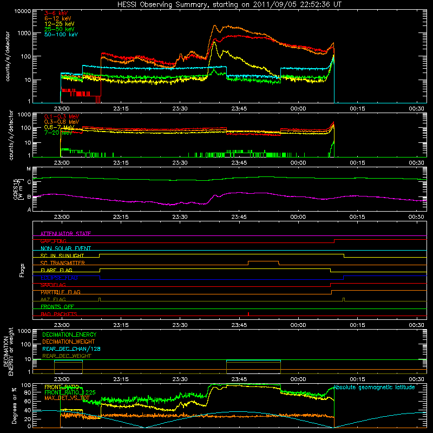Click the 00:15 tick under the Flags panel
This screenshot has width=433, height=433.
click(x=357, y=325)
